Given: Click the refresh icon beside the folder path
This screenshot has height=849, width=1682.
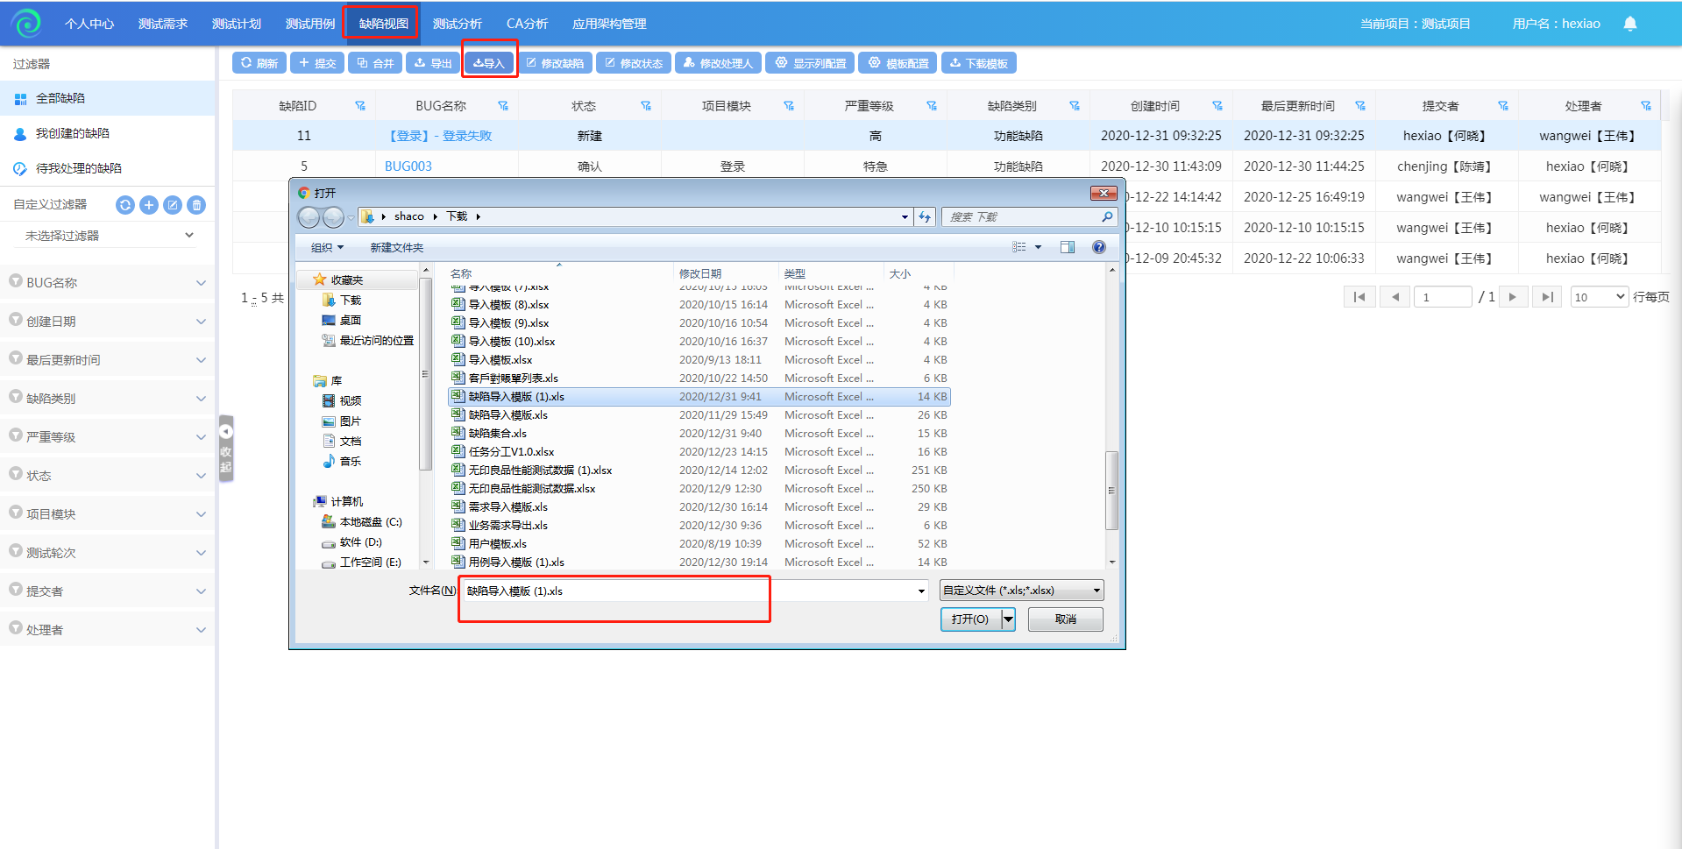Looking at the screenshot, I should pyautogui.click(x=925, y=216).
